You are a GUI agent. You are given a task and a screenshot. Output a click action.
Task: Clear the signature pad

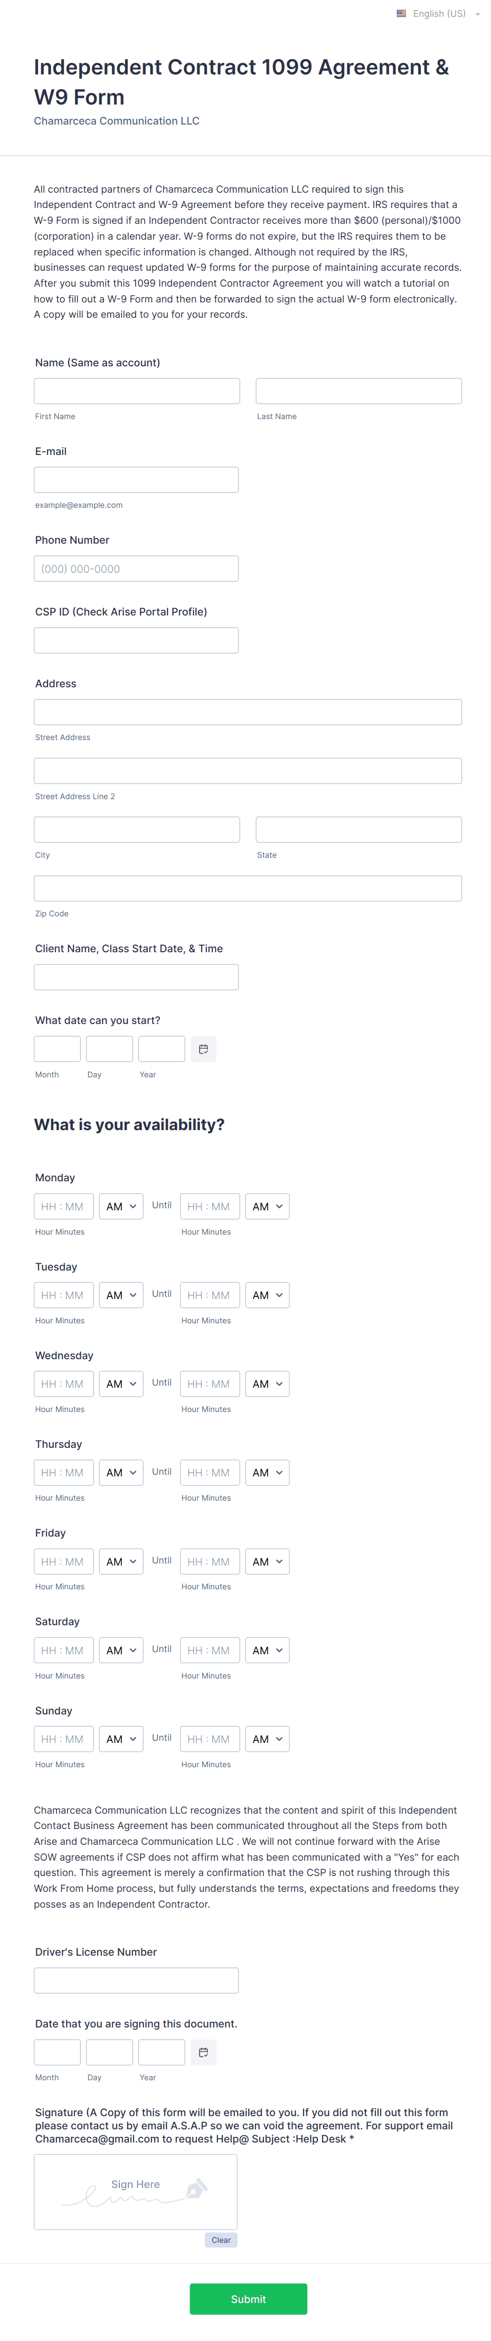click(221, 2240)
